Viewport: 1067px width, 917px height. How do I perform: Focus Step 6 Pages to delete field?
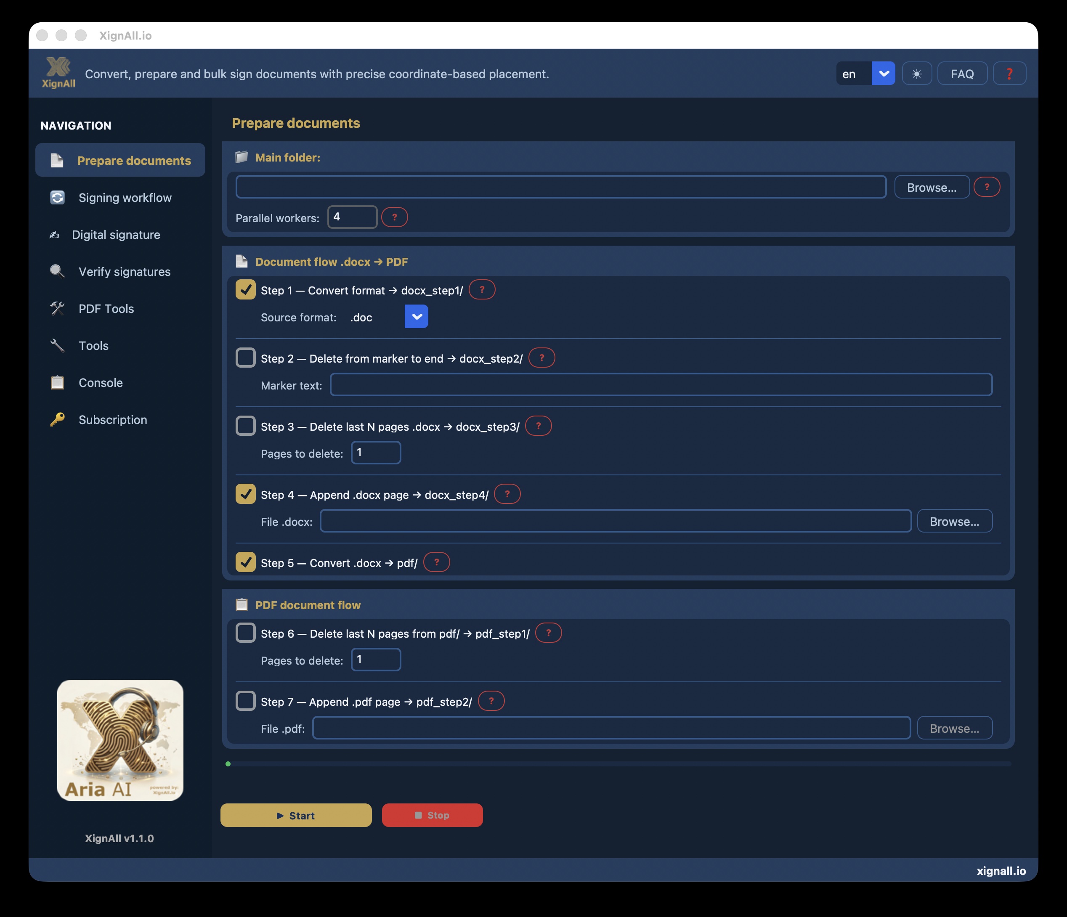tap(376, 660)
